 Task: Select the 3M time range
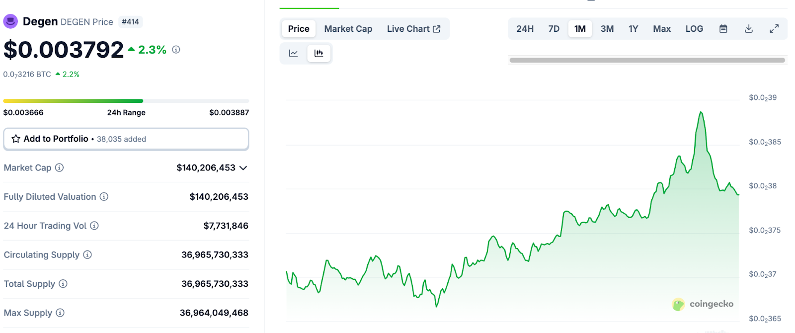(x=607, y=29)
